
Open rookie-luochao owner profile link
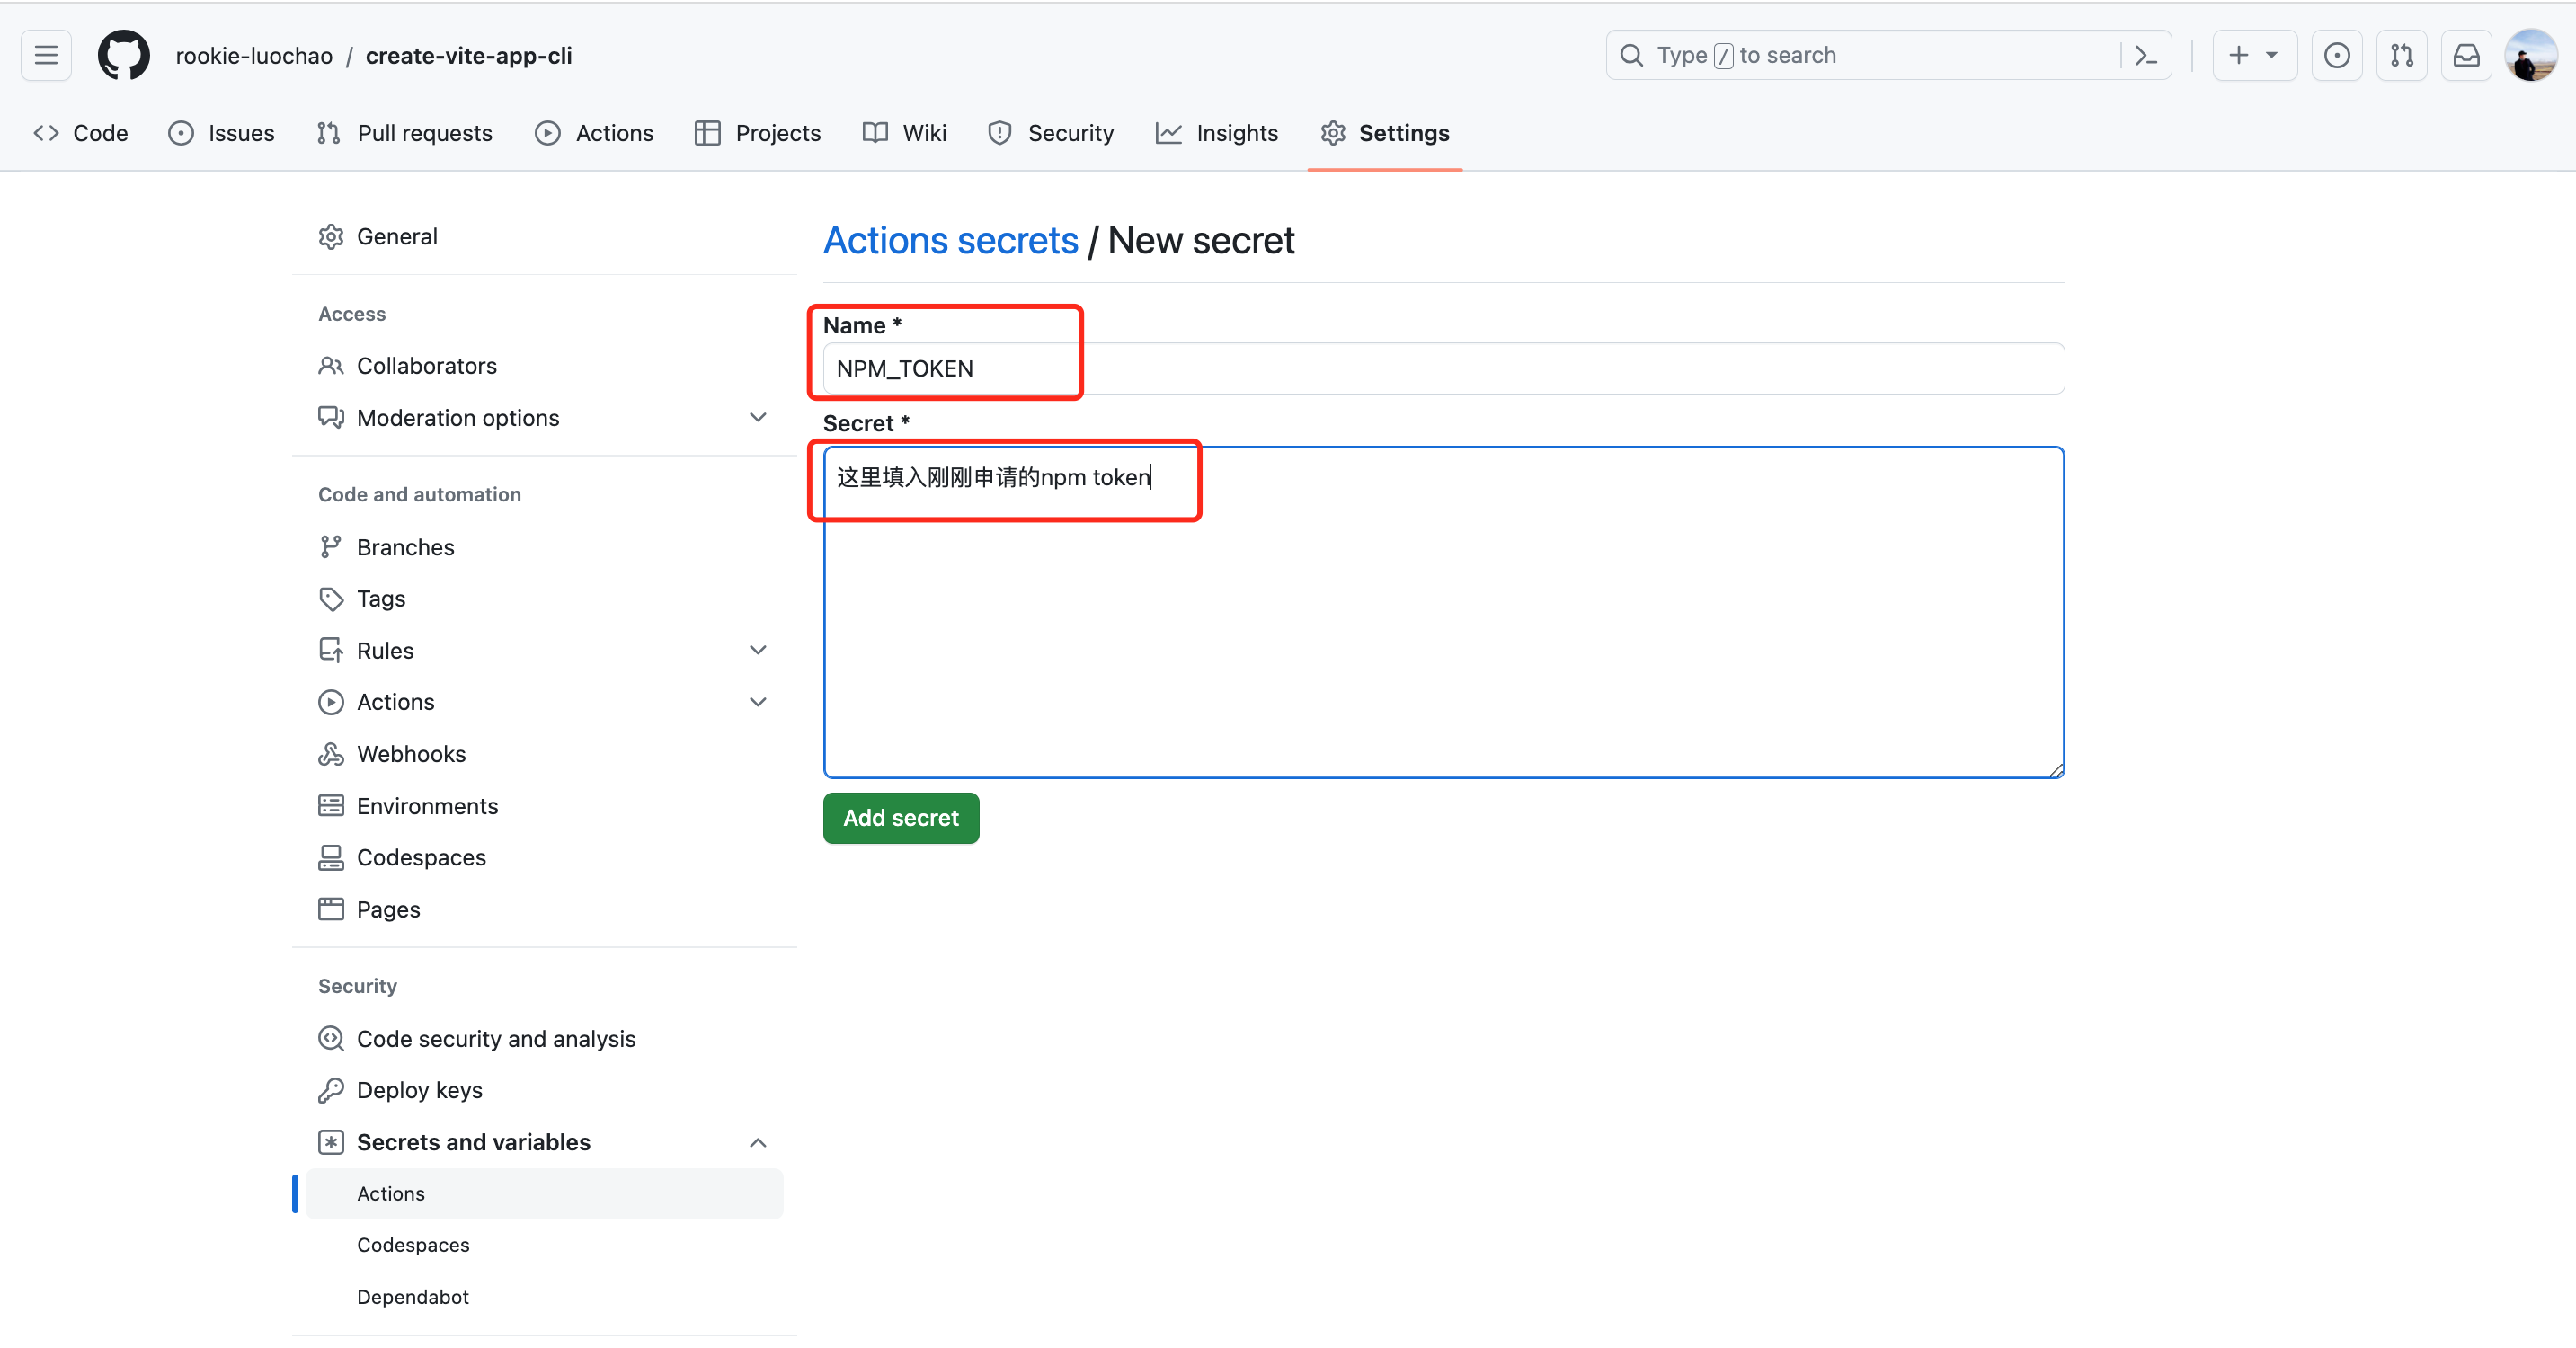point(254,56)
